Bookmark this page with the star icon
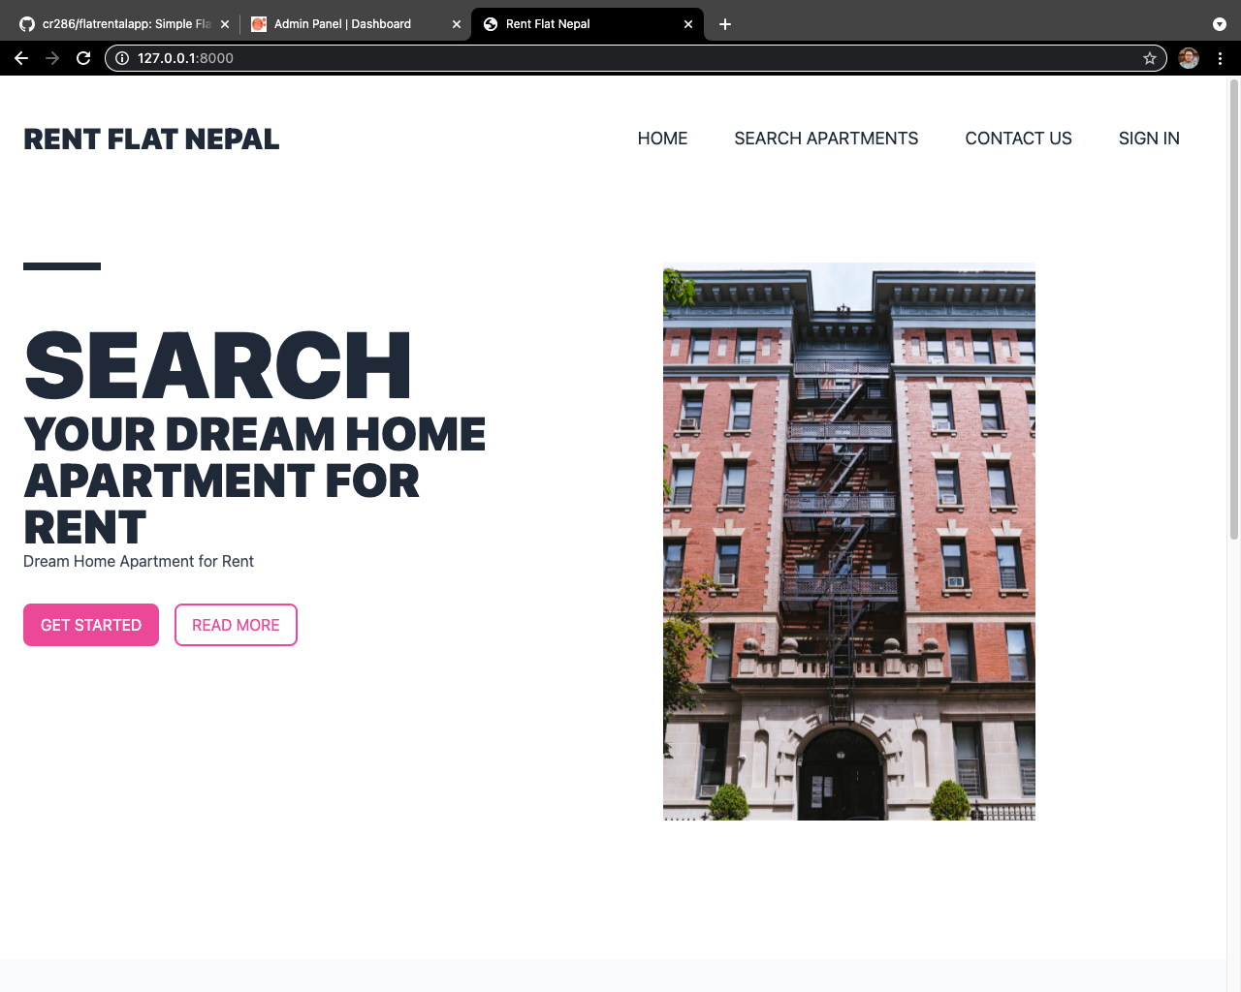The height and width of the screenshot is (992, 1241). tap(1150, 58)
